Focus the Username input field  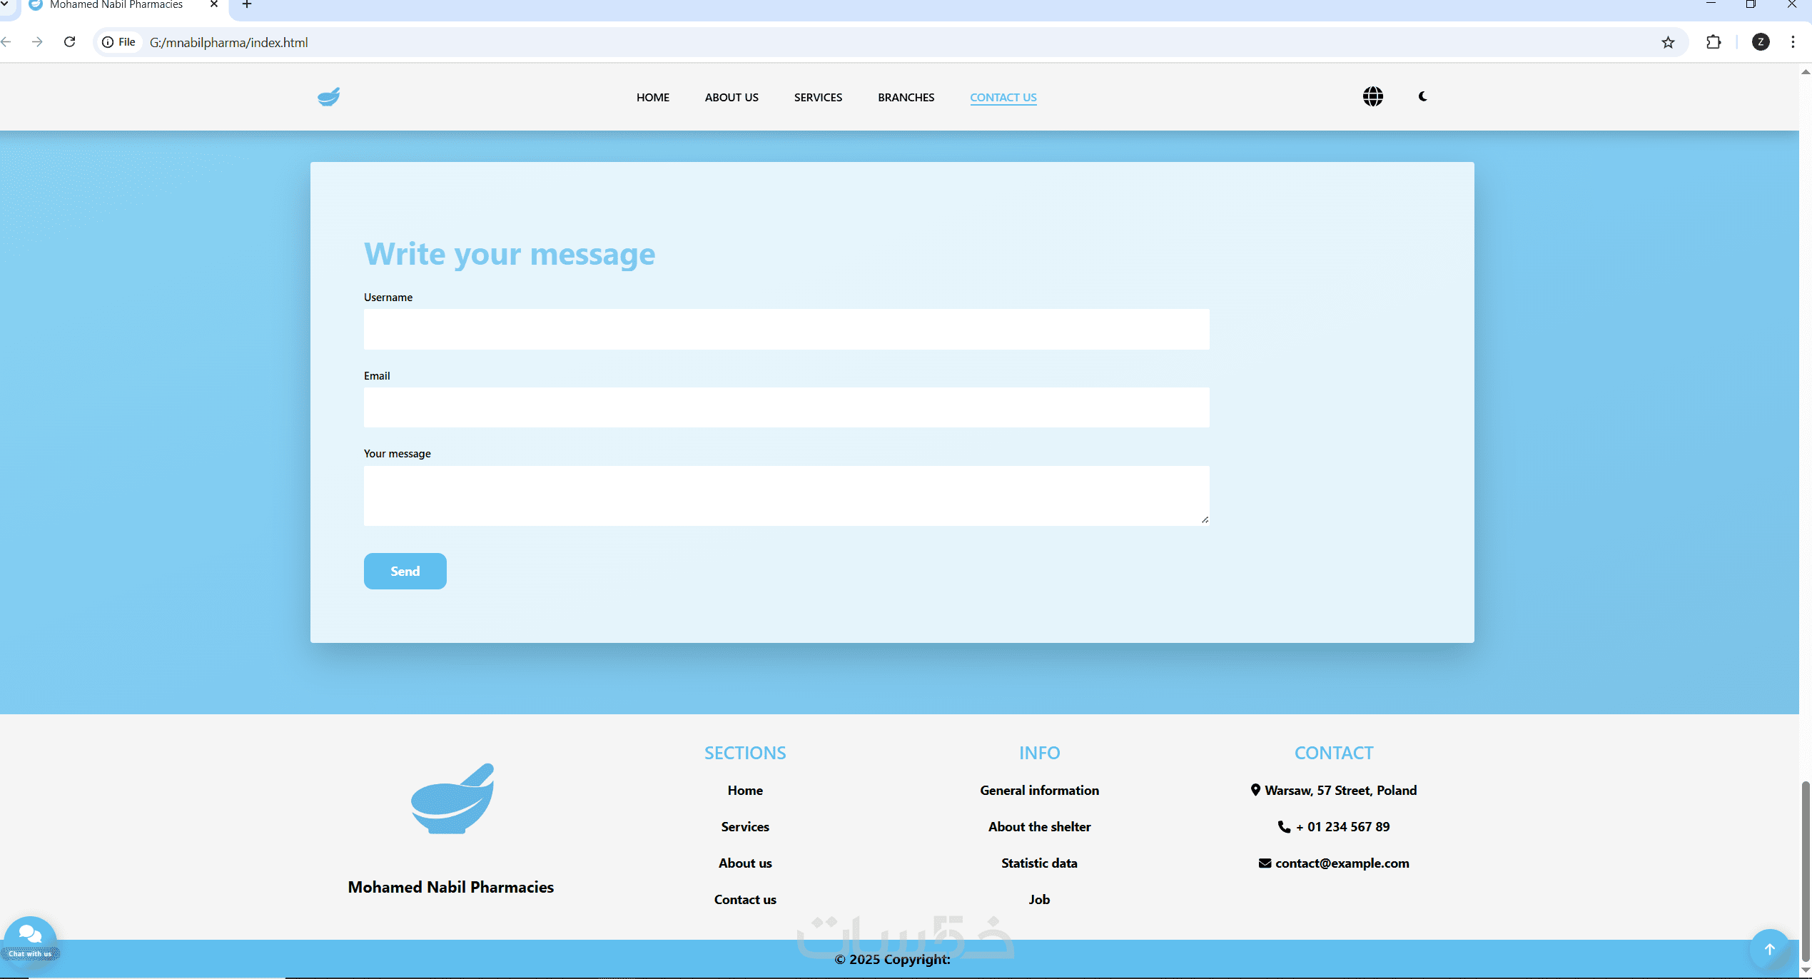pos(786,329)
